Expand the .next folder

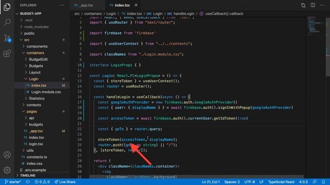click(42, 20)
